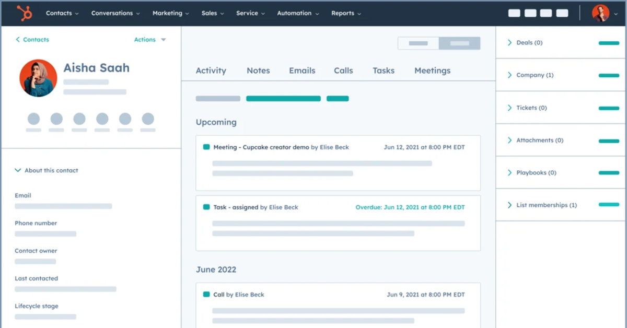Screen dimensions: 627x328
Task: Expand the Company (1) section
Action: click(530, 75)
